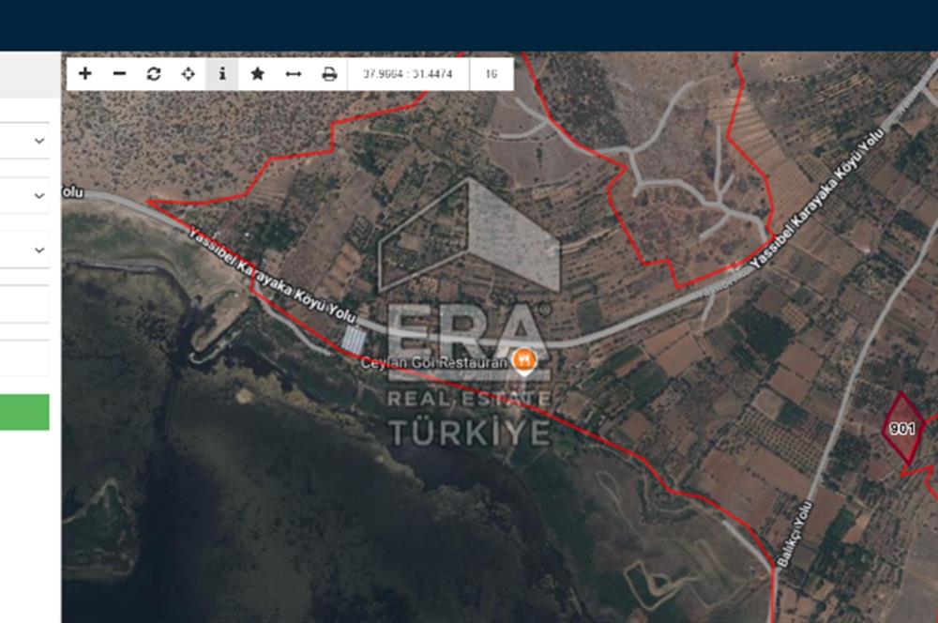
Task: Expand the third sidebar dropdown
Action: 25,250
